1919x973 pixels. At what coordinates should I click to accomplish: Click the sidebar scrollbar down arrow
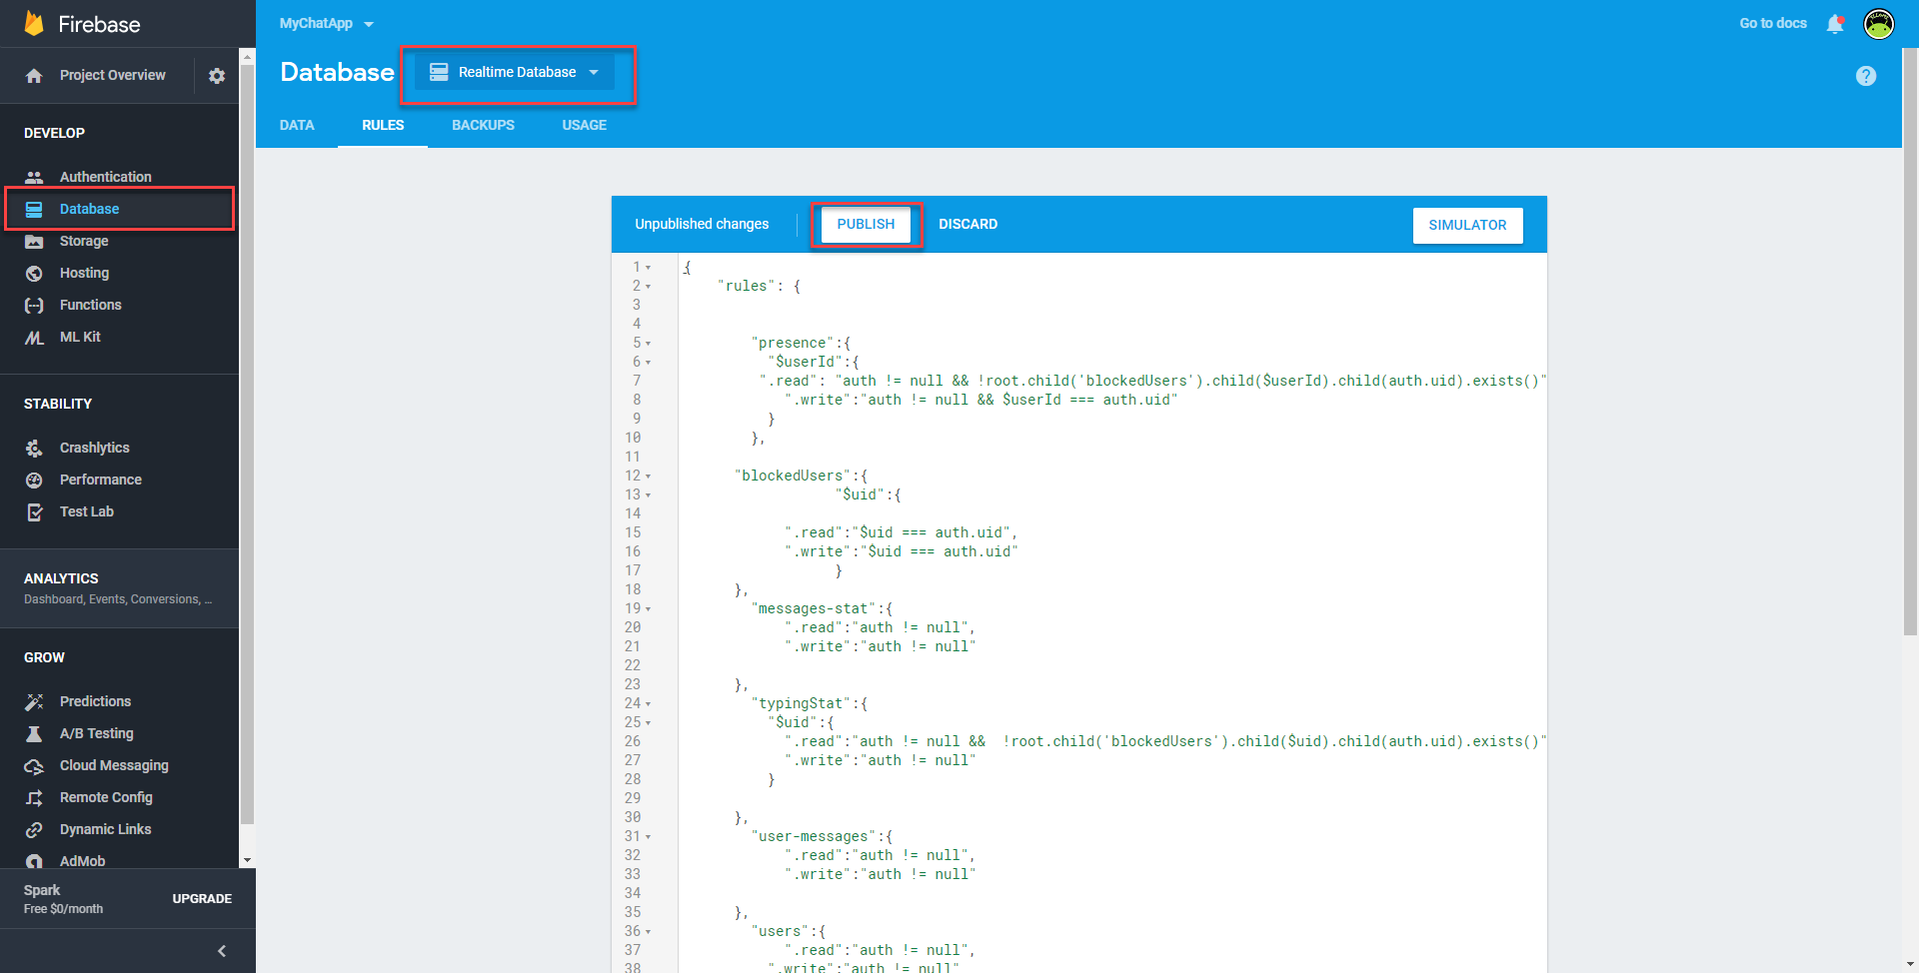coord(247,860)
